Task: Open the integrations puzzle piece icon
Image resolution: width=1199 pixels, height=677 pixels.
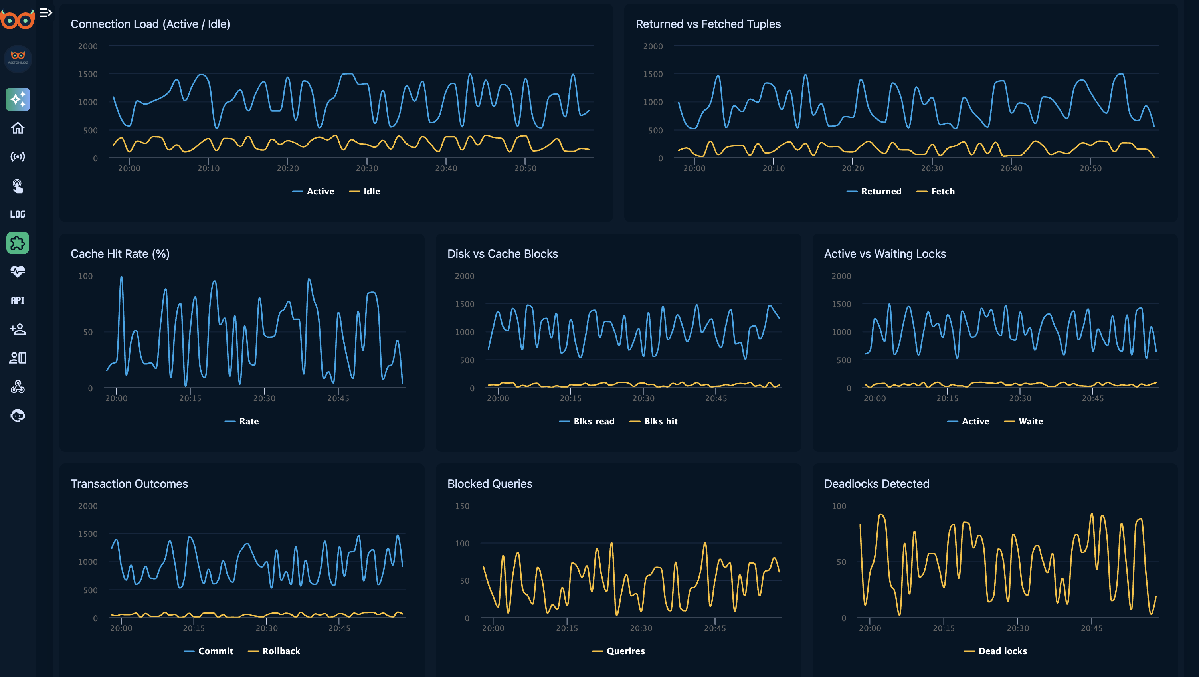Action: [18, 243]
